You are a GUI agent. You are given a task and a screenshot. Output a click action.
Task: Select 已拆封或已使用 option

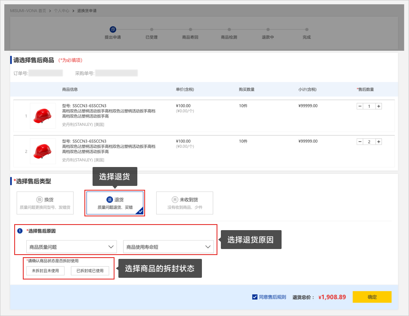click(x=90, y=270)
